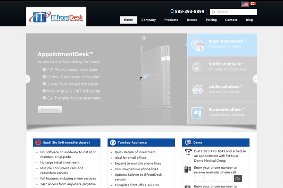Click the Go button for reminder call
Image resolution: width=283 pixels, height=188 pixels.
tap(238, 179)
